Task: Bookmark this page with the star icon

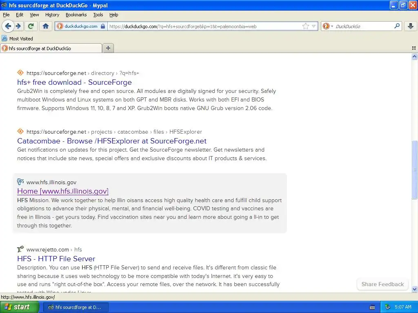Action: pos(305,26)
